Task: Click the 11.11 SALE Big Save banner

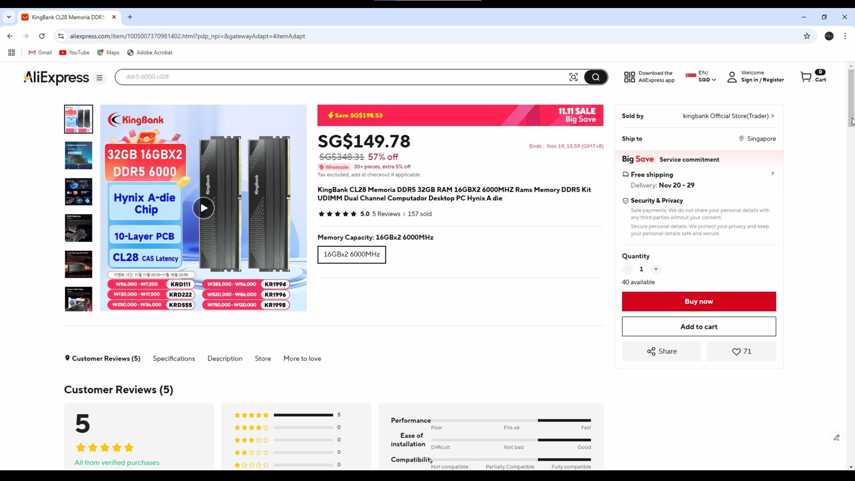Action: point(460,115)
